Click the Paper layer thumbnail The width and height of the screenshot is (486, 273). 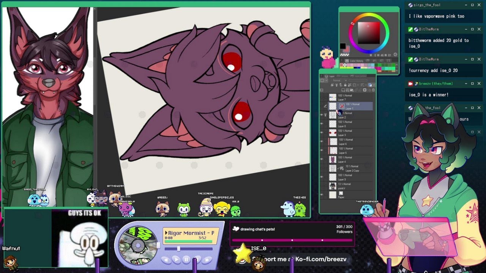pyautogui.click(x=333, y=195)
